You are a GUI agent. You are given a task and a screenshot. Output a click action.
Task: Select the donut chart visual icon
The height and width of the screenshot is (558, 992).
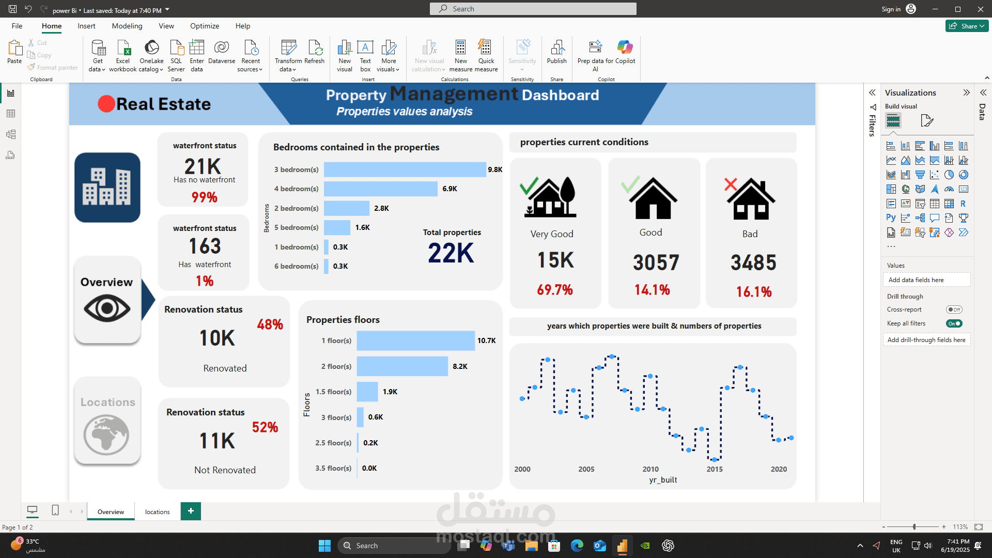pos(964,175)
